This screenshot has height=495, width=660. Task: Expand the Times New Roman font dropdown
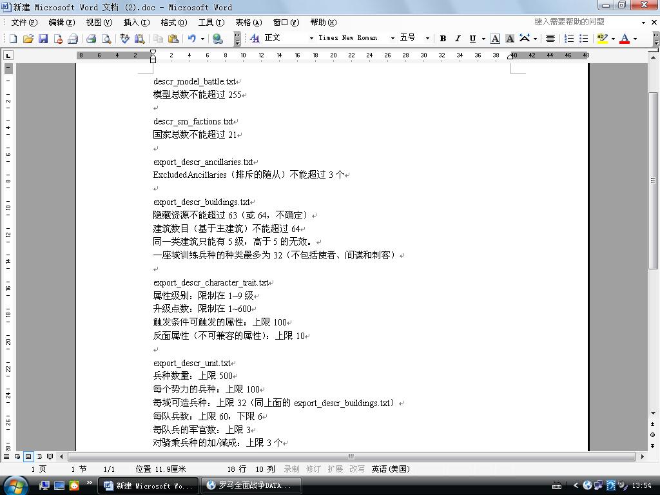click(392, 39)
